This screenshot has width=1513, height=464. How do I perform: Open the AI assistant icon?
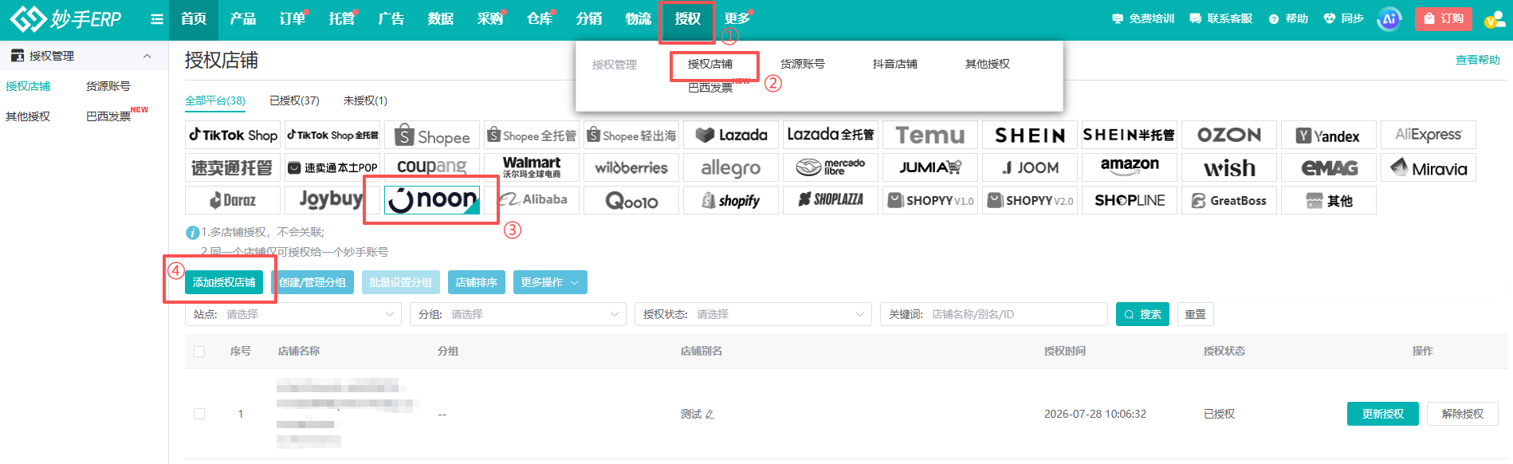click(1389, 18)
